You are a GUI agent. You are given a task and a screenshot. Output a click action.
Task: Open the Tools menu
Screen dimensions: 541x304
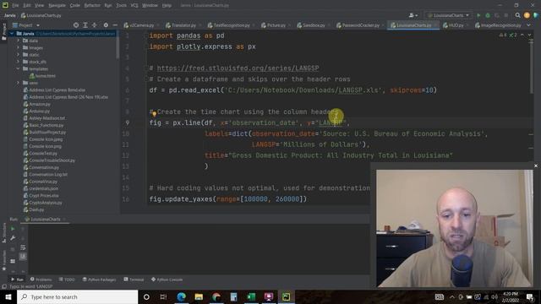(x=121, y=6)
